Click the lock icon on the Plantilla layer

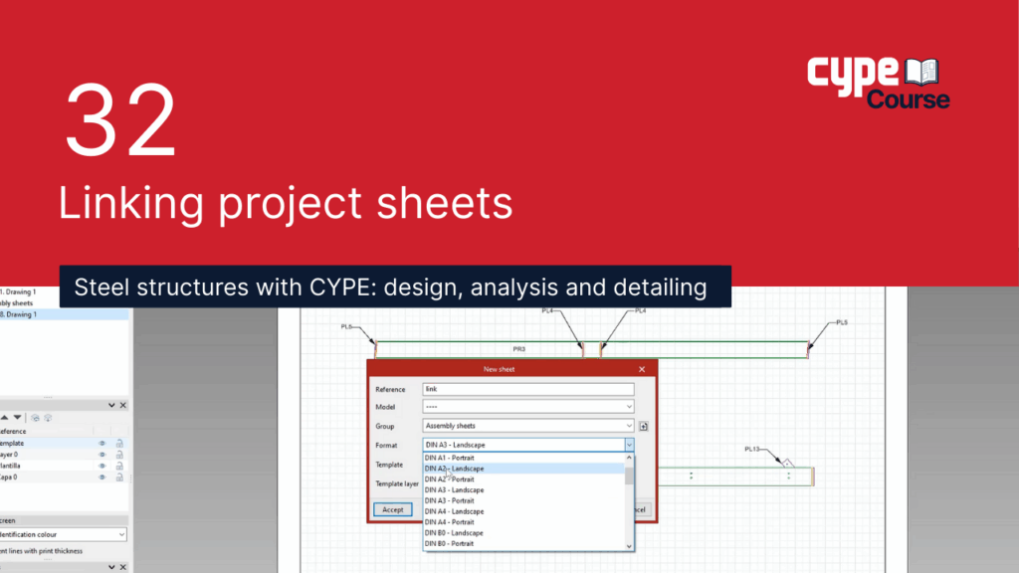(x=119, y=466)
